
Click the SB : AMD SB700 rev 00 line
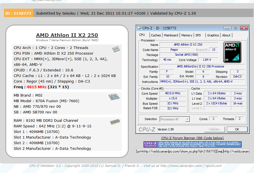tap(36, 112)
